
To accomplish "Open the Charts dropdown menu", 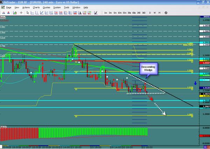I will coord(36,7).
